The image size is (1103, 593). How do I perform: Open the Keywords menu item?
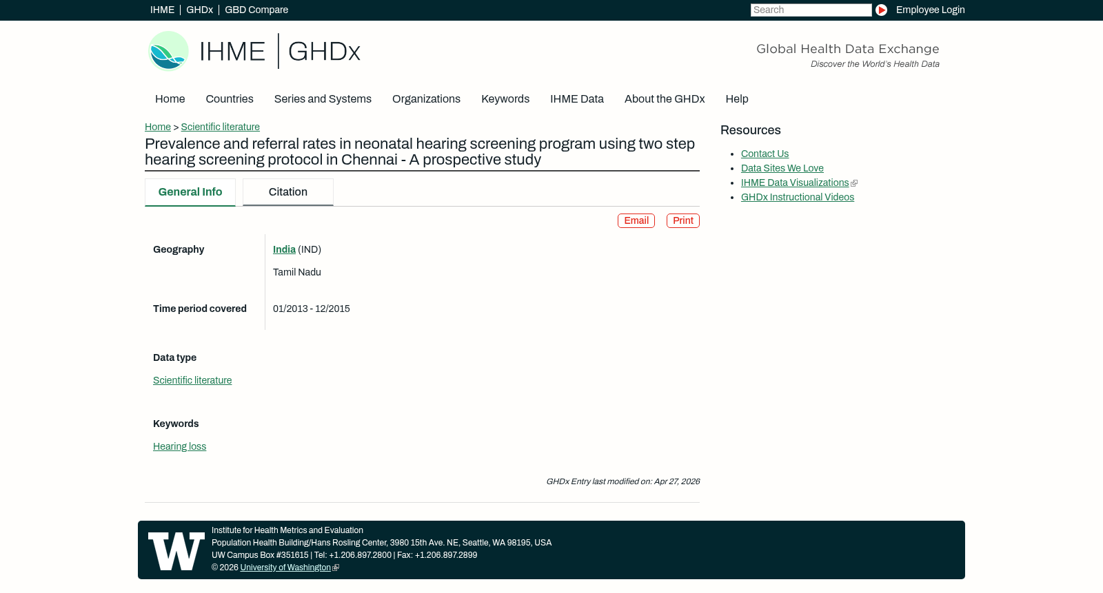pos(505,99)
